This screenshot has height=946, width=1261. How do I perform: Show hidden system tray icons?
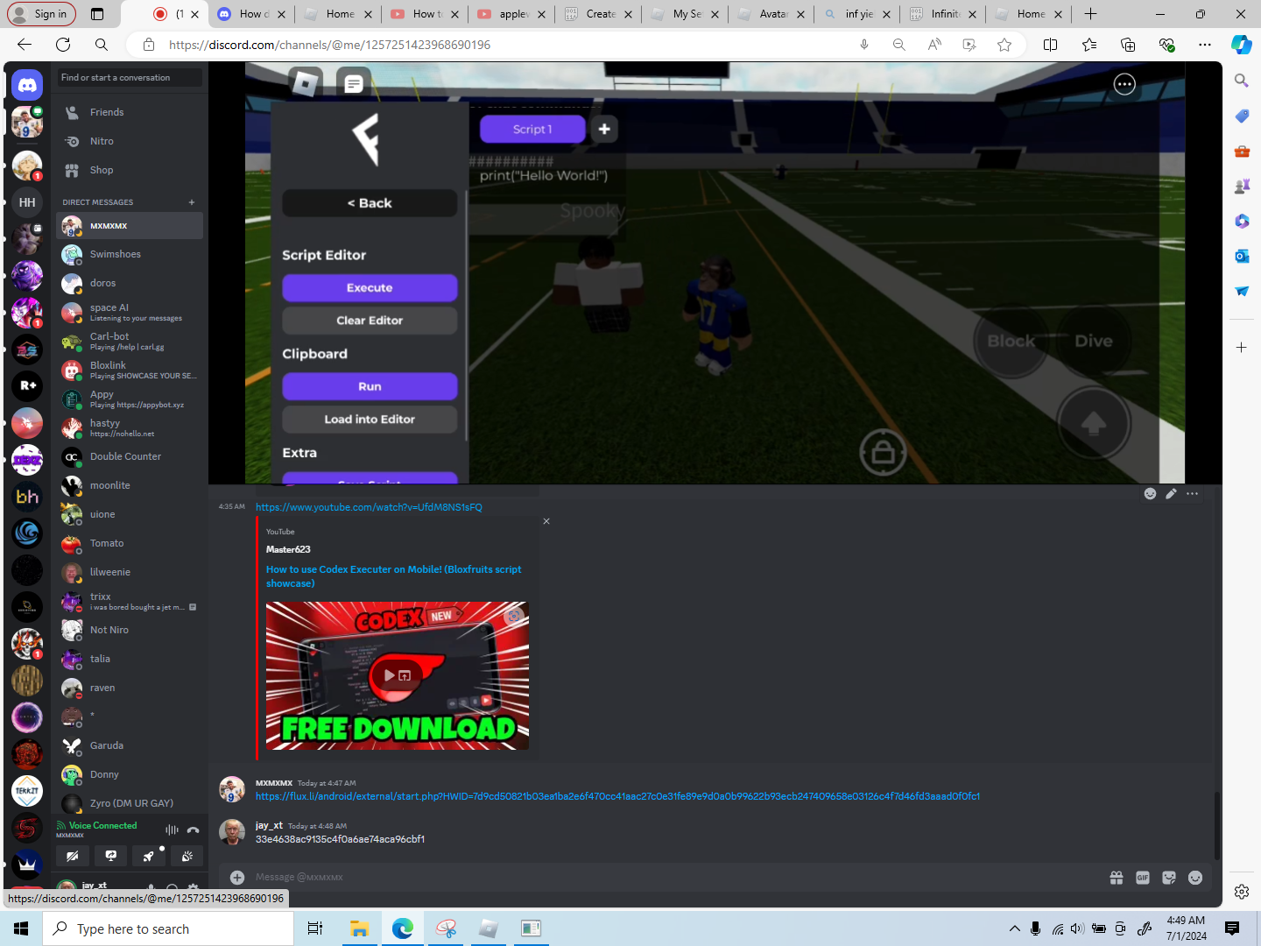[x=1014, y=928]
